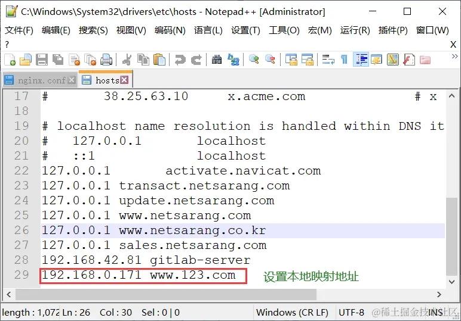The image size is (461, 321).
Task: Click the horizontal scrollbar left arrow
Action: (9, 294)
